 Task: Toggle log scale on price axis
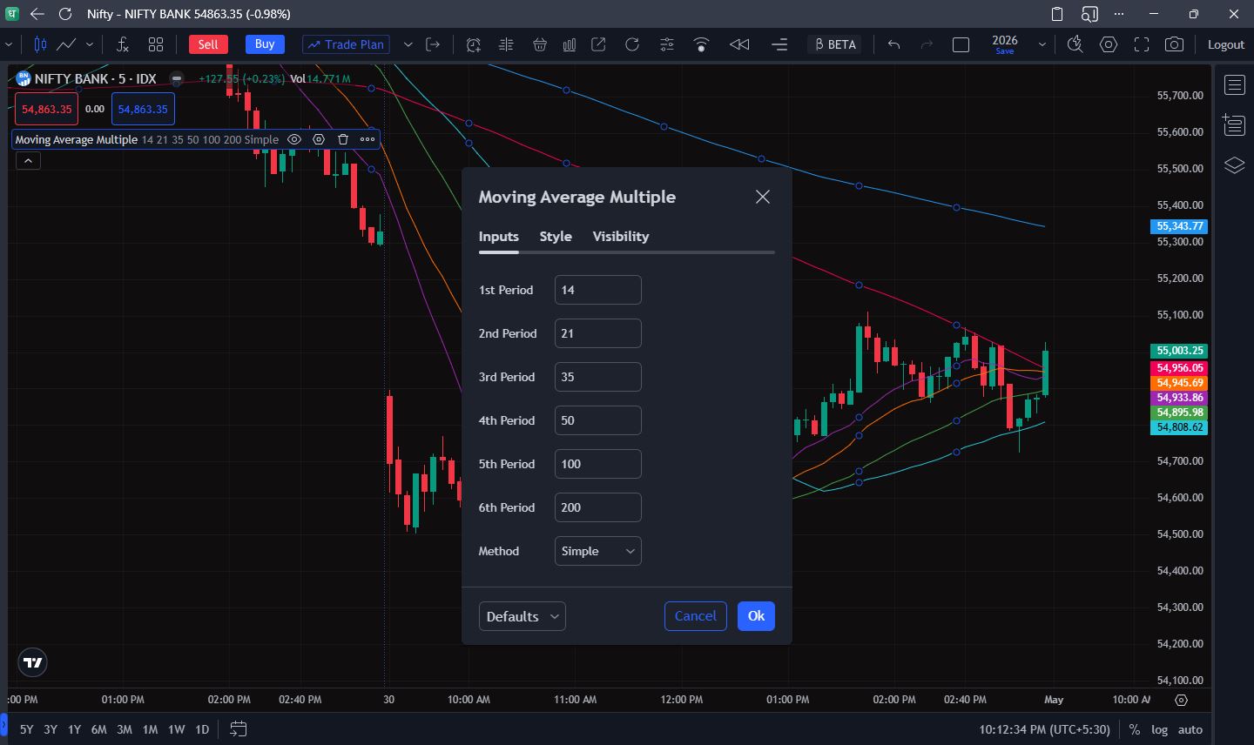(1159, 729)
